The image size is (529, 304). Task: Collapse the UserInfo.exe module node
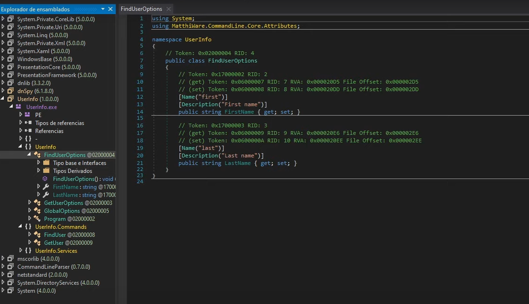point(11,106)
